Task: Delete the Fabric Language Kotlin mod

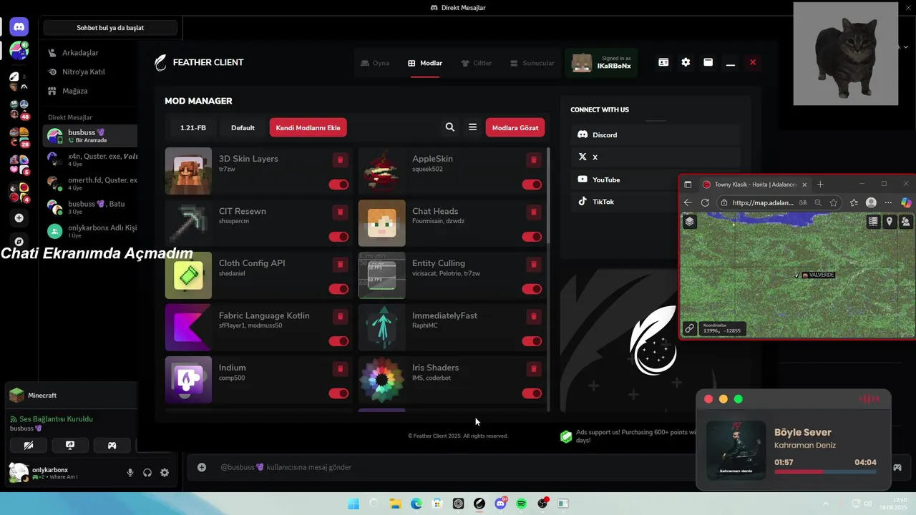Action: pos(340,316)
